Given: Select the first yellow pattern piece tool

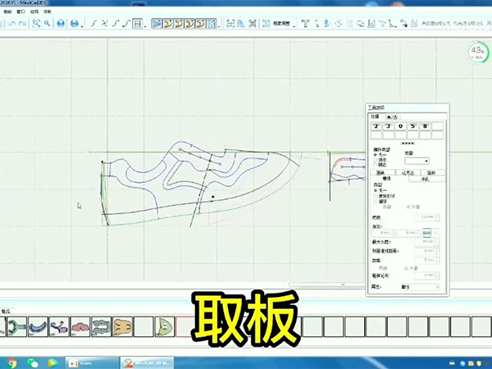Looking at the screenshot, I should [x=168, y=24].
